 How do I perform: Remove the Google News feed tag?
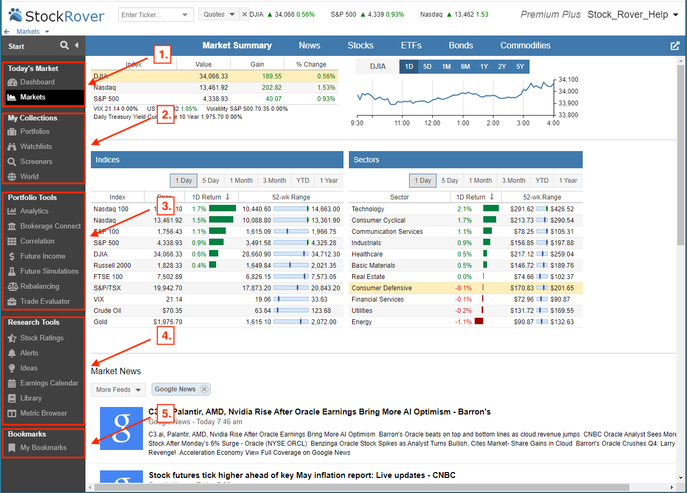click(204, 389)
